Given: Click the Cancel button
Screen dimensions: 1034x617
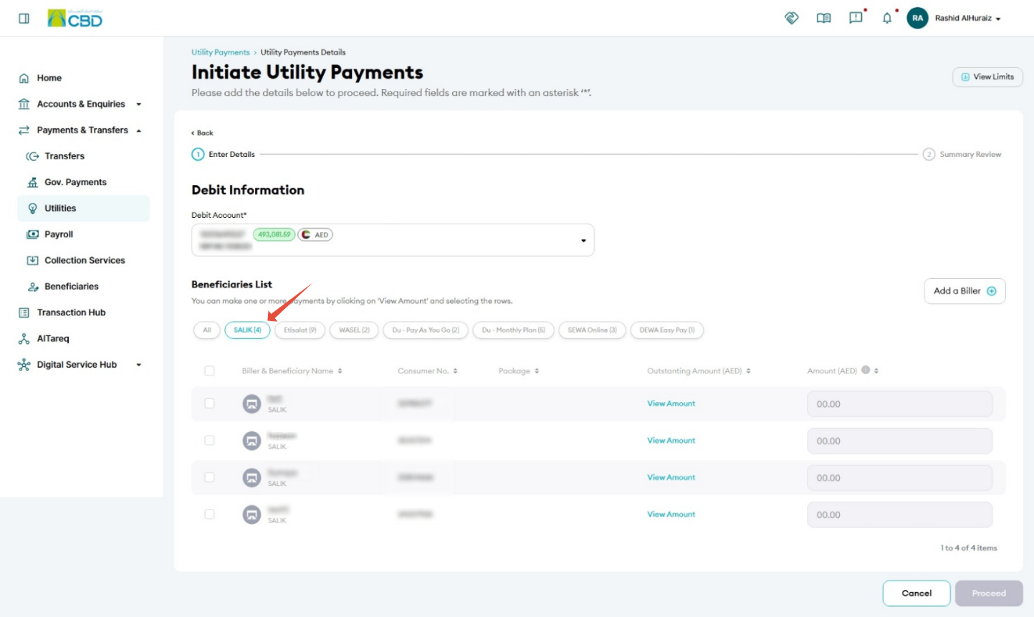Looking at the screenshot, I should coord(916,593).
